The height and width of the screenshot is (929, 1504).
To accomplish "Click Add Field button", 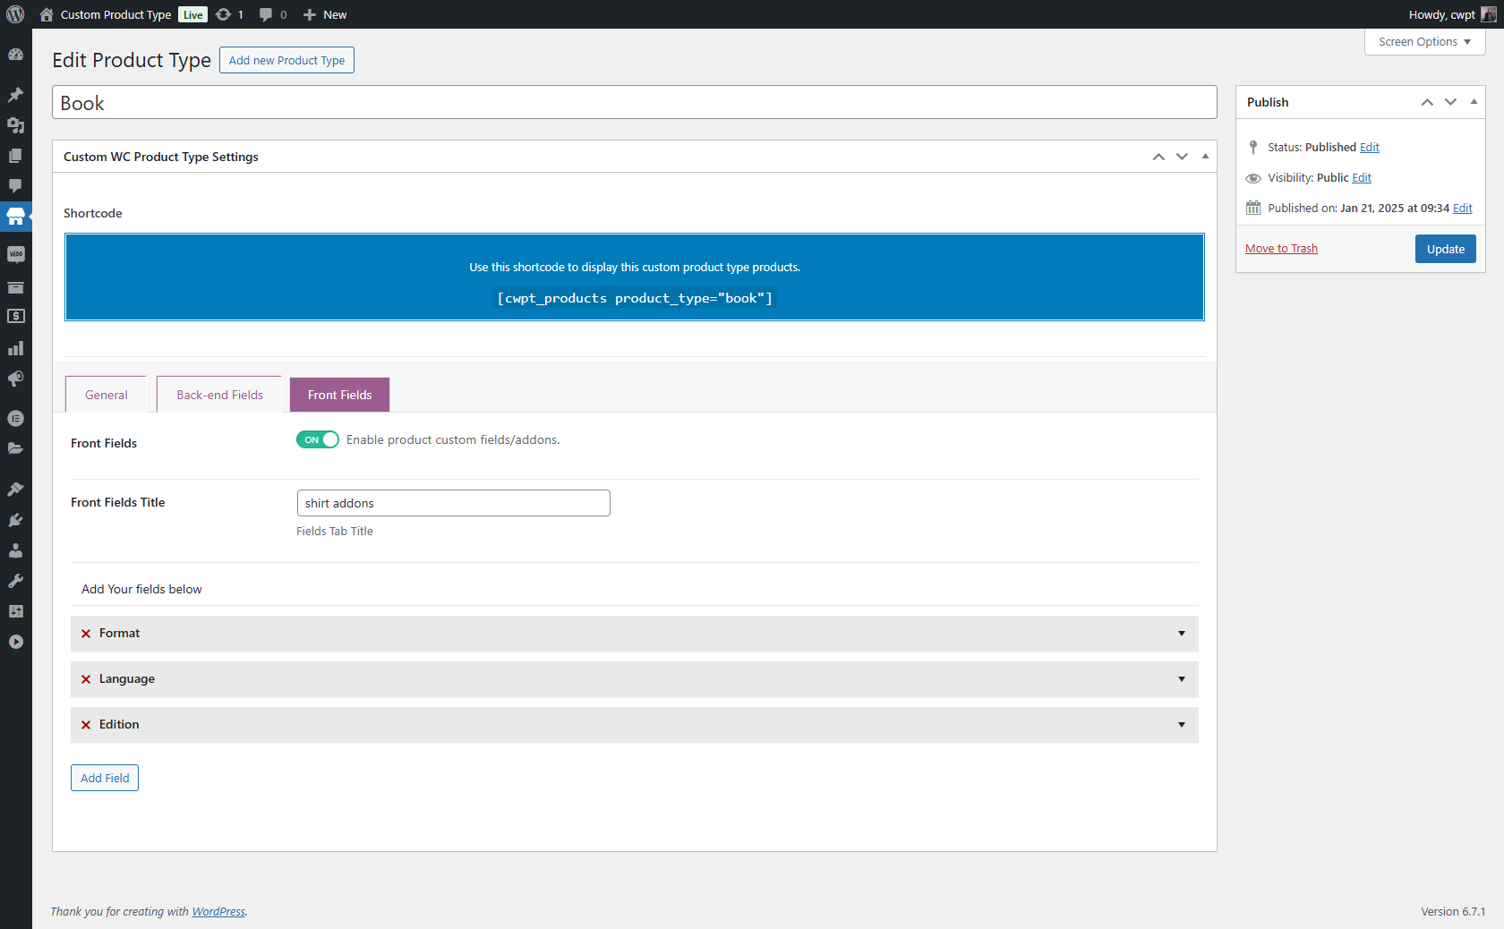I will click(x=105, y=778).
